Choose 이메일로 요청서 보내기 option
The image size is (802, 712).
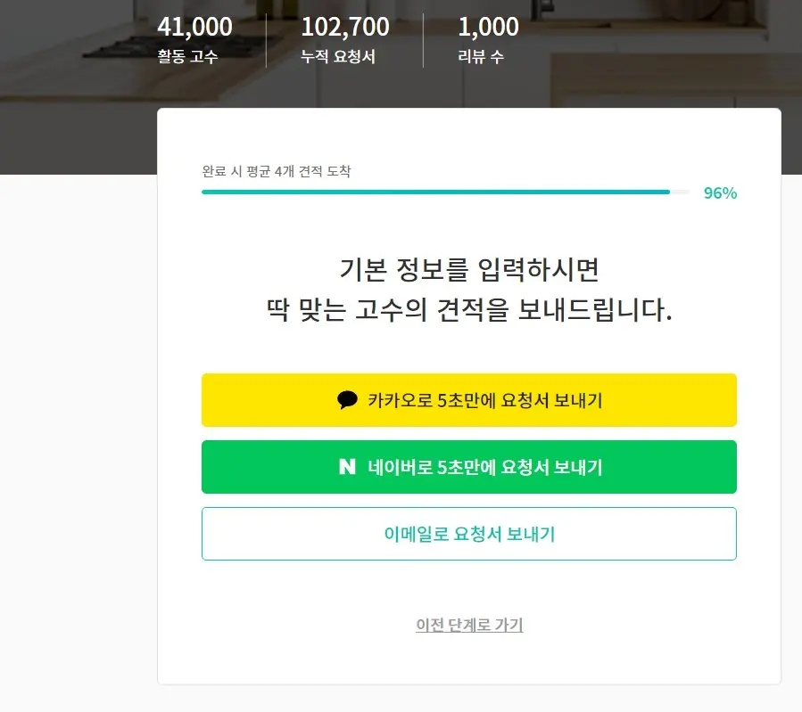coord(470,533)
